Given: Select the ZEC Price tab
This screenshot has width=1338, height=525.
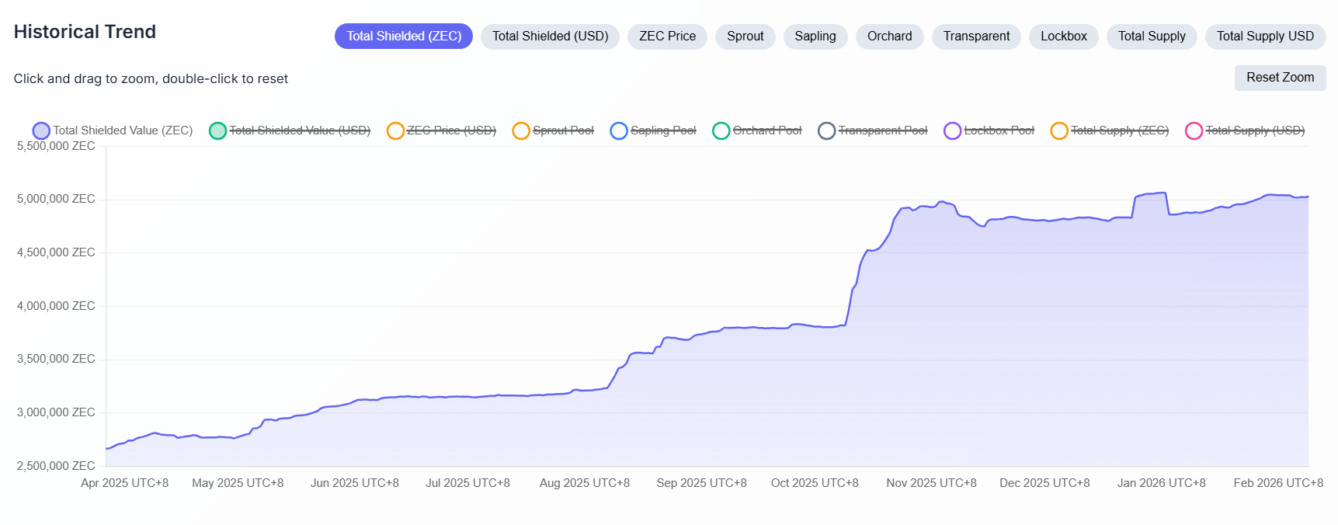Looking at the screenshot, I should click(667, 37).
